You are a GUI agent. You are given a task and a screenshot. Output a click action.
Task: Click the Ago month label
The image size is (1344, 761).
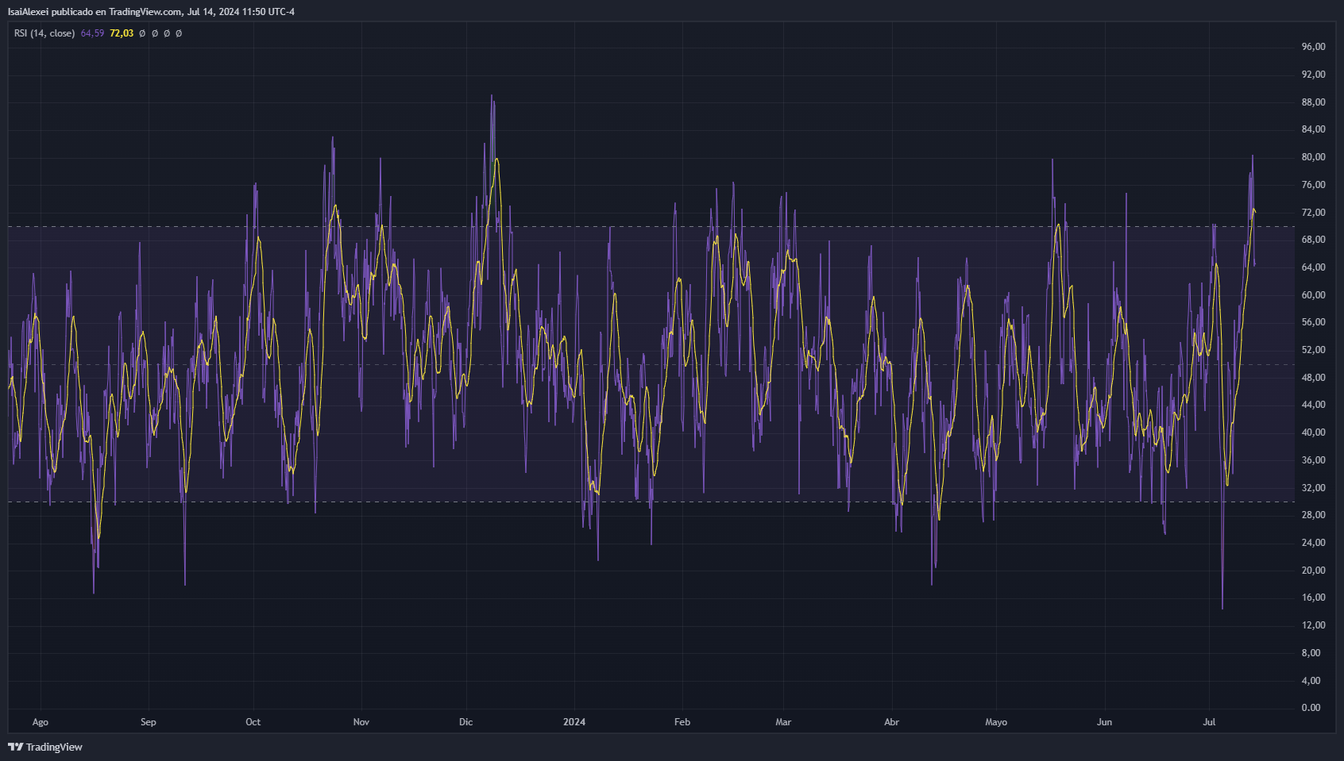click(x=41, y=722)
